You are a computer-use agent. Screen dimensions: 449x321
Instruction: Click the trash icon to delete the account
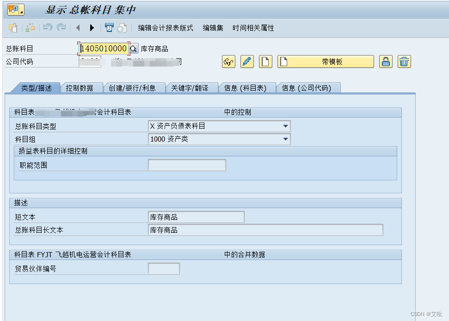(404, 61)
